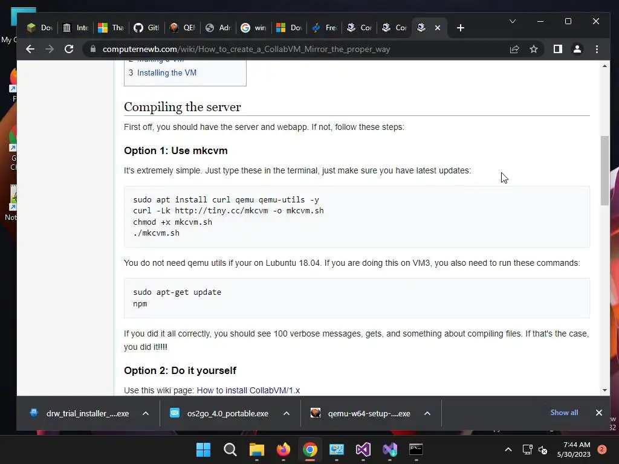Share this page via share icon
The image size is (619, 464).
tap(514, 49)
